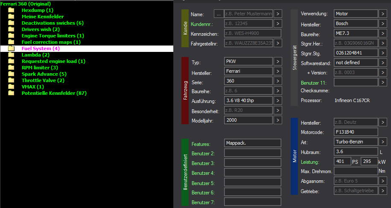This screenshot has width=391, height=208.
Task: Select the Meine Kennfelder folder
Action: pos(43,17)
